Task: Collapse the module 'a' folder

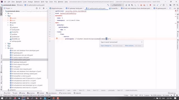Action: coord(6,16)
